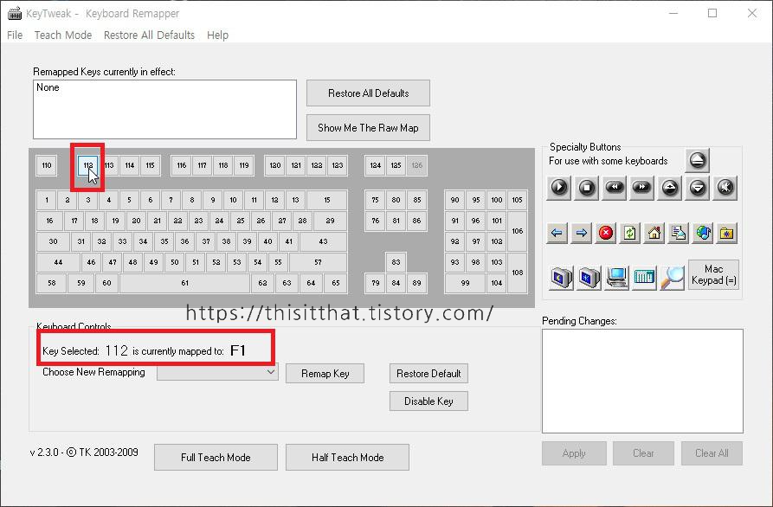Select key 57 on the keyboard map

318,262
